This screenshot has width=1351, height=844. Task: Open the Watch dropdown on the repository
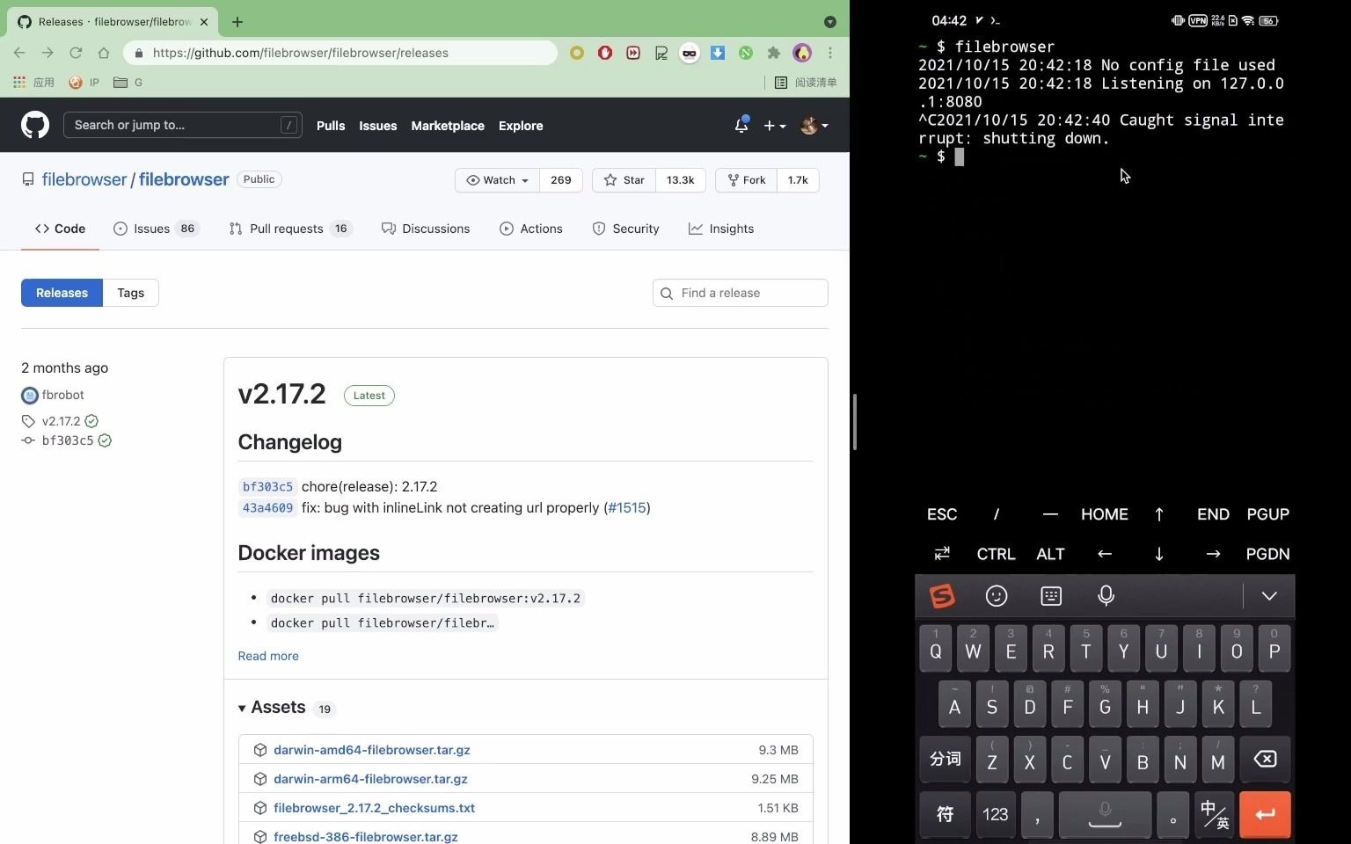coord(497,180)
